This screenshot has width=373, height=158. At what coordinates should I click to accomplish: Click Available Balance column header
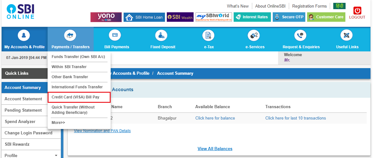coord(213,107)
